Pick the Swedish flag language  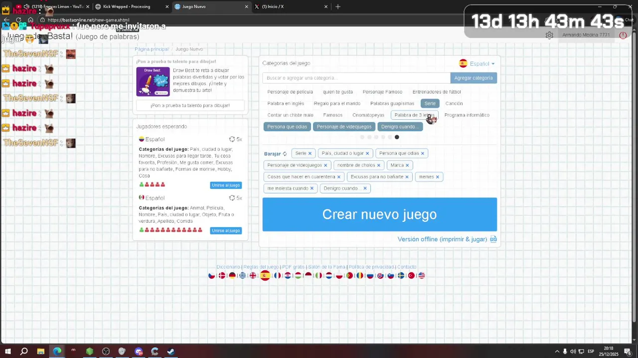point(401,275)
